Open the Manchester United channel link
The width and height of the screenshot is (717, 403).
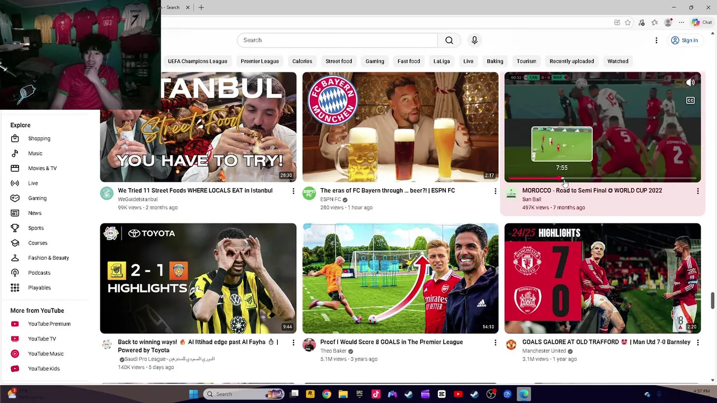(544, 351)
